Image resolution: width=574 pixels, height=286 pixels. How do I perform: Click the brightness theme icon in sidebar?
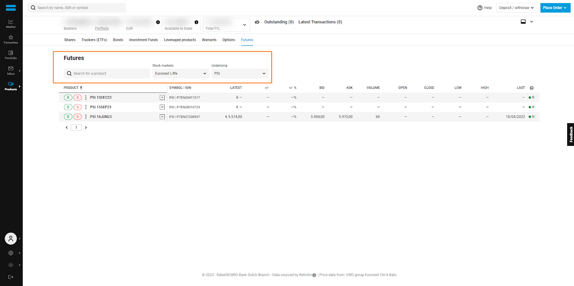(x=11, y=265)
